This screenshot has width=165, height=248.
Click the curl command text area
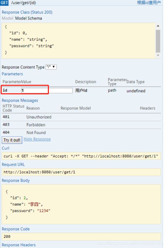[81, 156]
